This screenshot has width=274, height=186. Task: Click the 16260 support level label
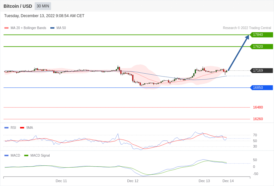pos(258,119)
